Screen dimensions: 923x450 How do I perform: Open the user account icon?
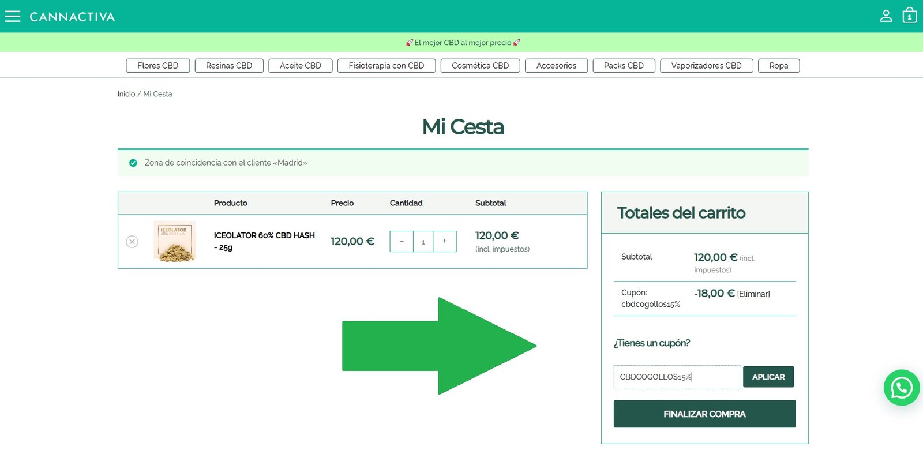tap(886, 16)
